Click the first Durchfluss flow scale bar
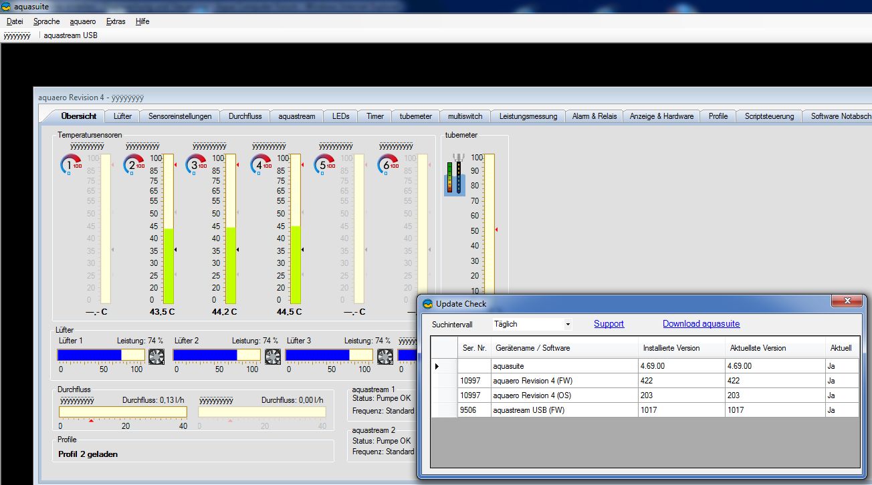 (123, 412)
